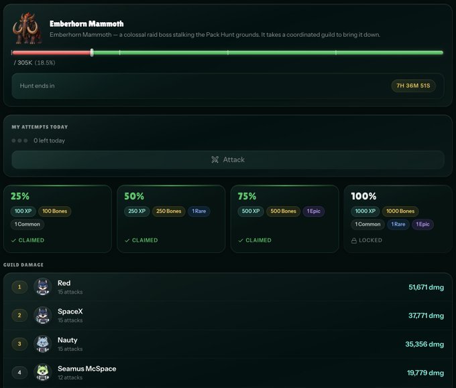Select the 100% milestone heading
The width and height of the screenshot is (456, 388).
(x=363, y=196)
